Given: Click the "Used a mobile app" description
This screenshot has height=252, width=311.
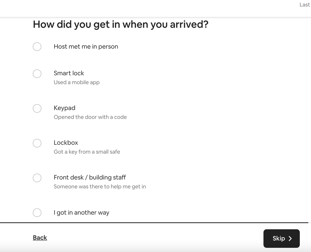Looking at the screenshot, I should coord(77,82).
